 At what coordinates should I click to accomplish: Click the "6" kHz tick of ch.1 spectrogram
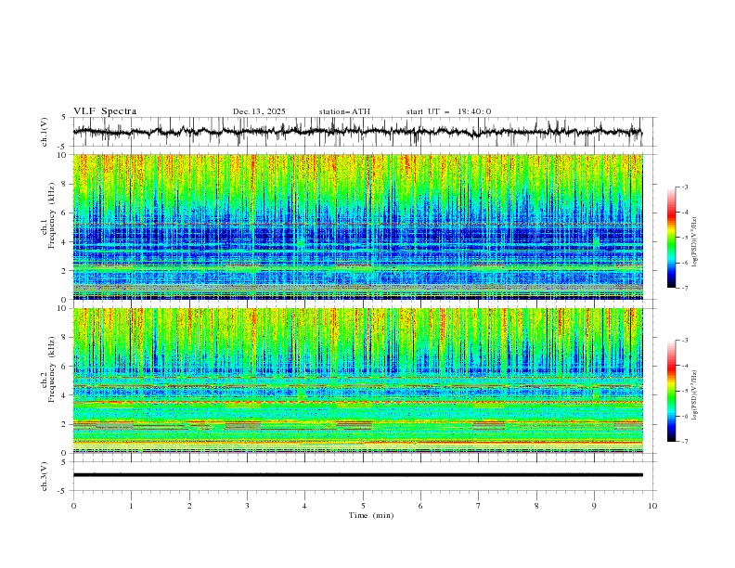point(65,213)
